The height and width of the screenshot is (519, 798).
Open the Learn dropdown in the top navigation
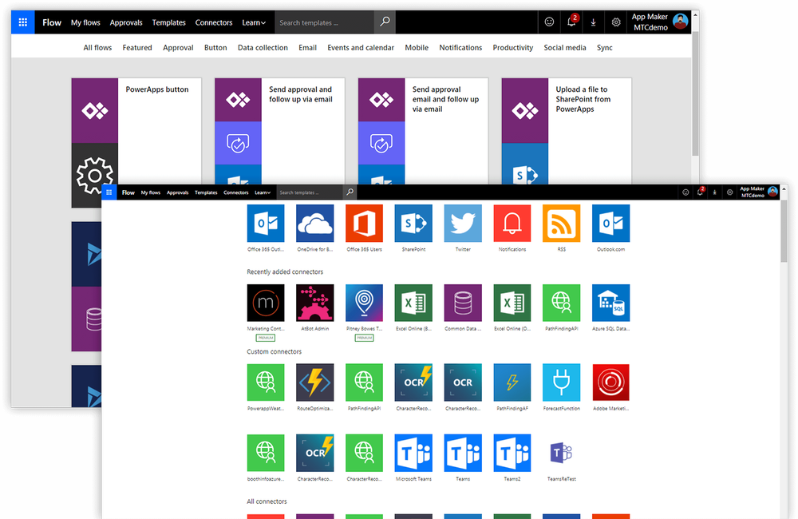tap(263, 192)
